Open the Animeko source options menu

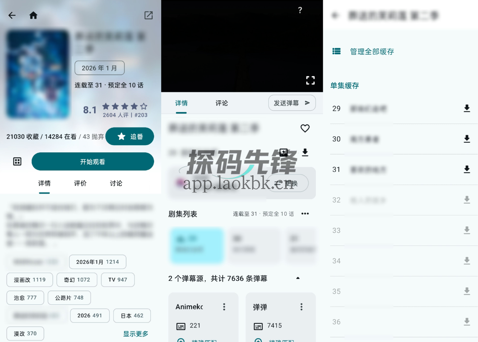(x=224, y=307)
